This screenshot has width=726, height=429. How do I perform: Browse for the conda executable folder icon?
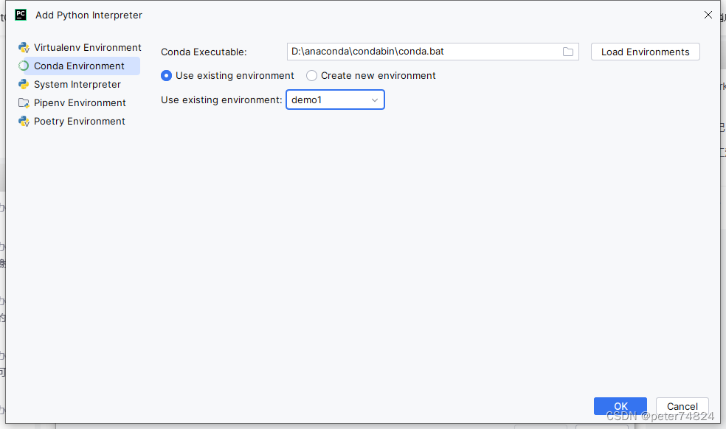click(x=567, y=52)
